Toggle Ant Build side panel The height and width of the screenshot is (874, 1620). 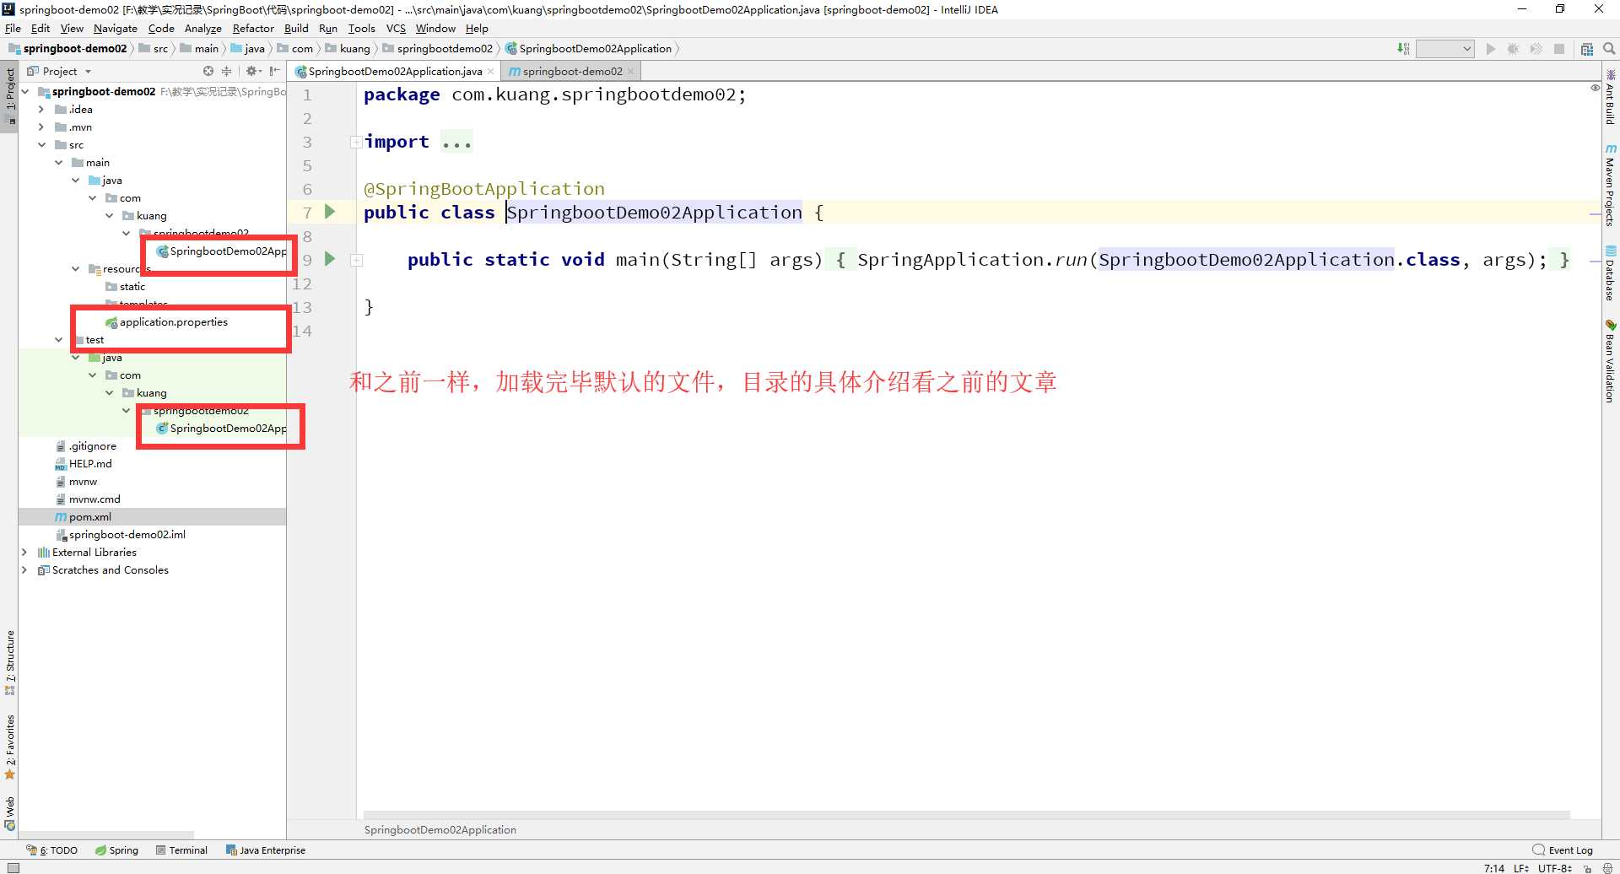1611,97
